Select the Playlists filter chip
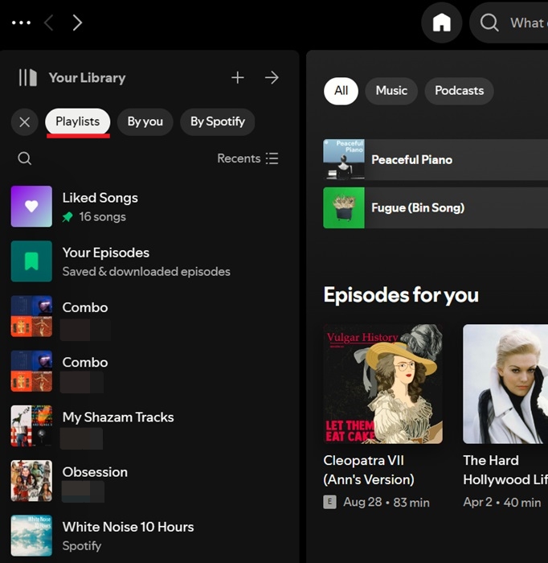This screenshot has height=563, width=548. [77, 121]
